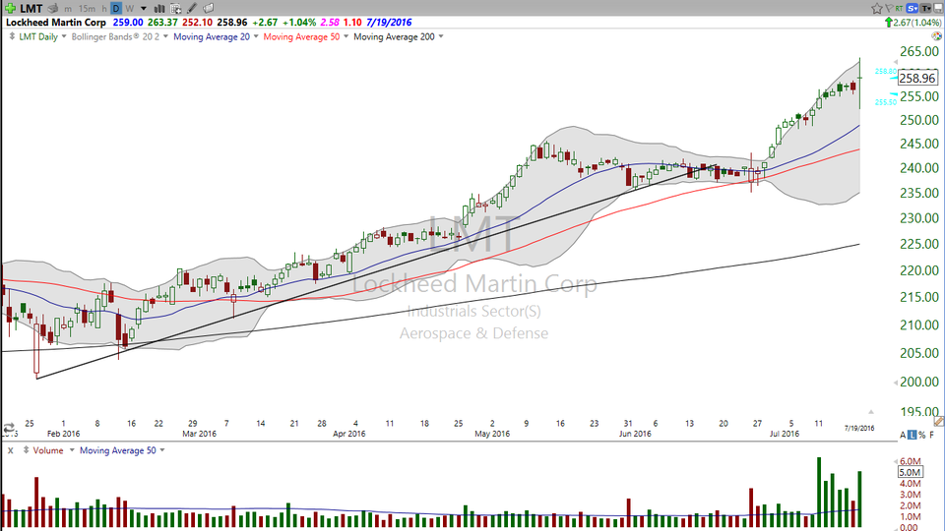Click the green plus add-symbol icon
This screenshot has width=945, height=531.
pyautogui.click(x=10, y=8)
